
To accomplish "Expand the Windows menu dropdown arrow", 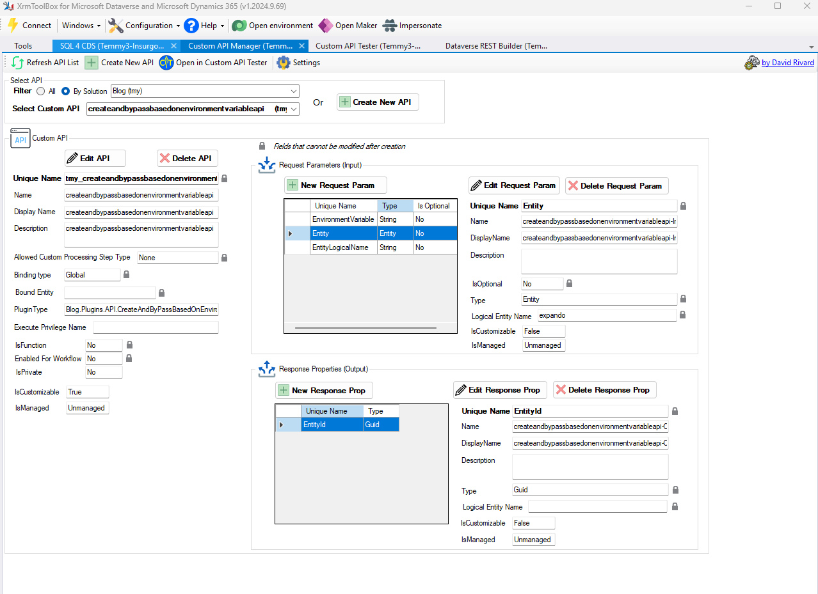I will pos(99,26).
